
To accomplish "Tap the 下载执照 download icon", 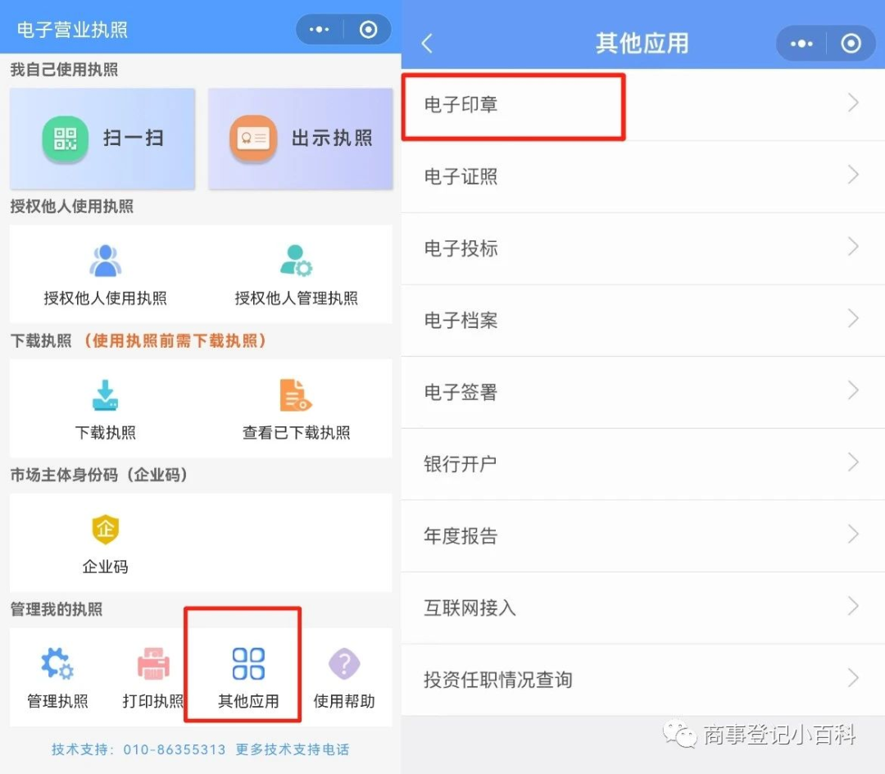I will [105, 396].
